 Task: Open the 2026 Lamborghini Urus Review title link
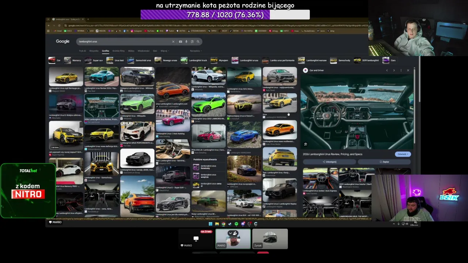coord(332,154)
